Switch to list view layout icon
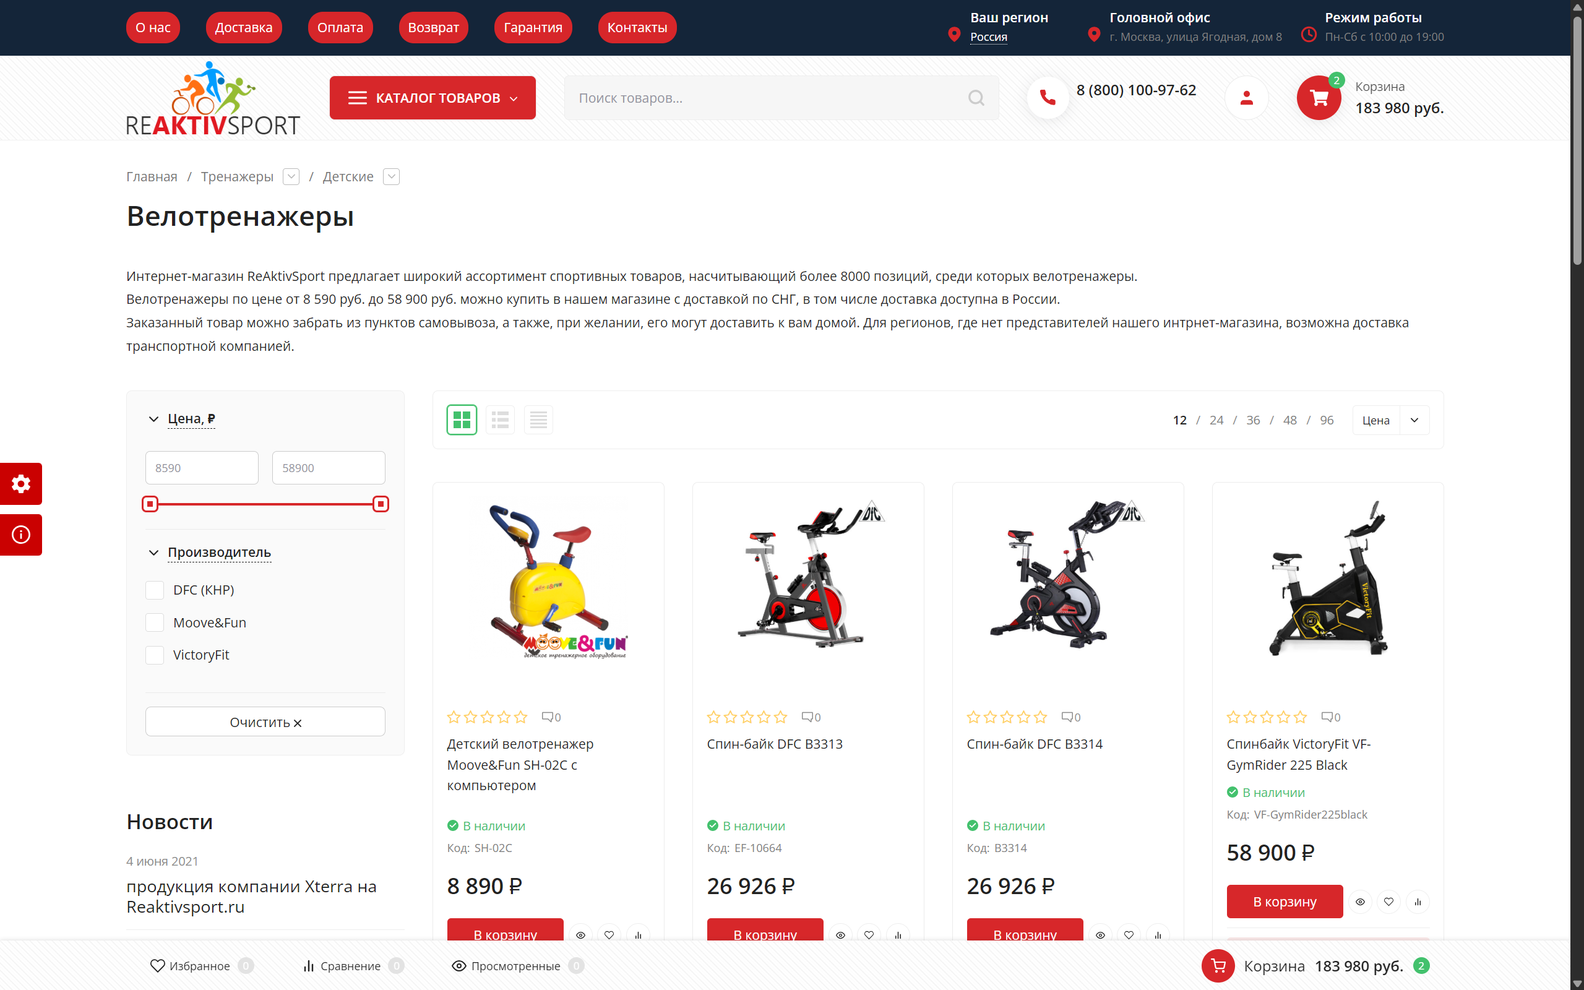The height and width of the screenshot is (990, 1584). click(500, 420)
